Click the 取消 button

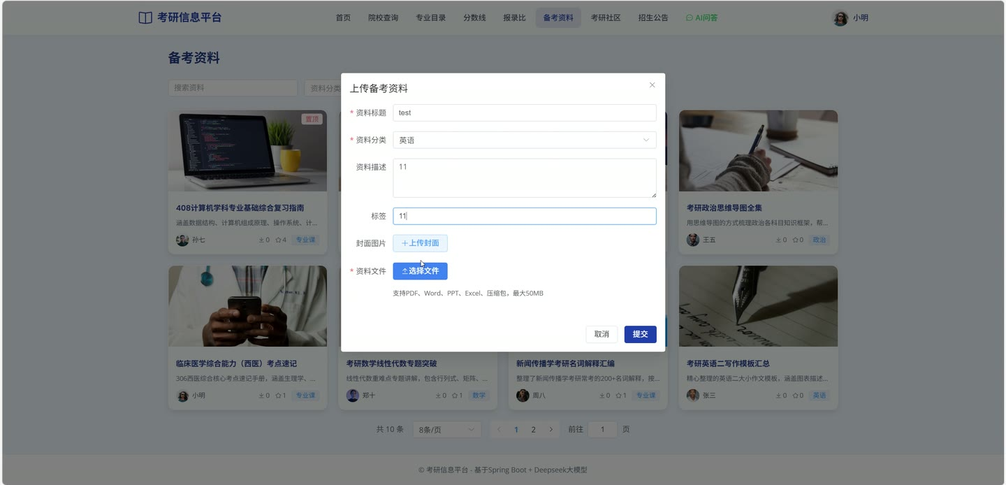602,334
